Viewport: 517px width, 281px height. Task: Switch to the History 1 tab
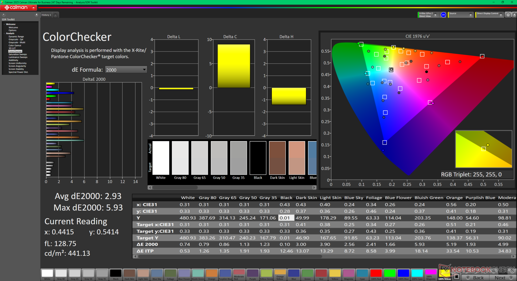coord(46,15)
